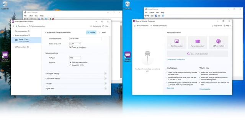The width and height of the screenshot is (245, 138).
Task: Click the Create button
Action: (91, 32)
